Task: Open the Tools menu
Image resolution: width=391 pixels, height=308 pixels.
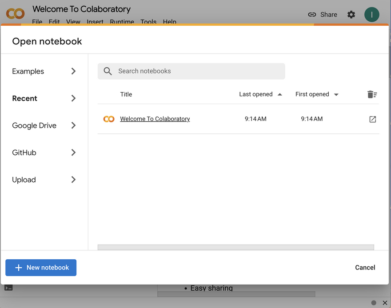Action: (x=148, y=22)
